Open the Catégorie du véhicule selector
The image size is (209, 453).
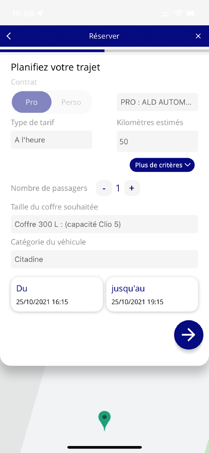104,259
